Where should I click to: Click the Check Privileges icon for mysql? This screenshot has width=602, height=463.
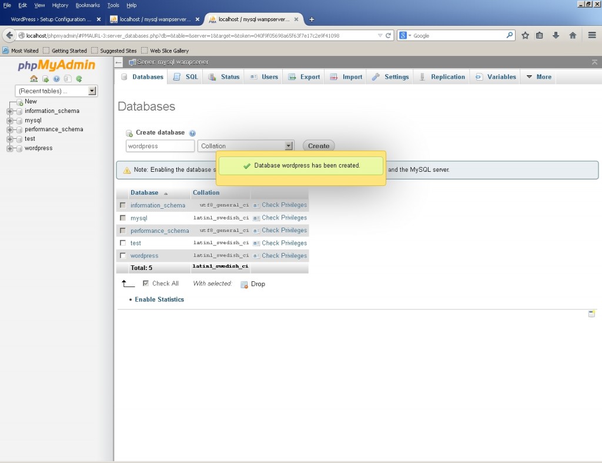point(256,218)
